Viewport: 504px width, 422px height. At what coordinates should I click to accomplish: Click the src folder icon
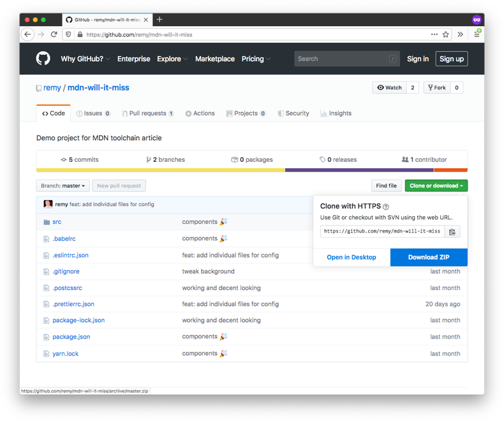(47, 222)
